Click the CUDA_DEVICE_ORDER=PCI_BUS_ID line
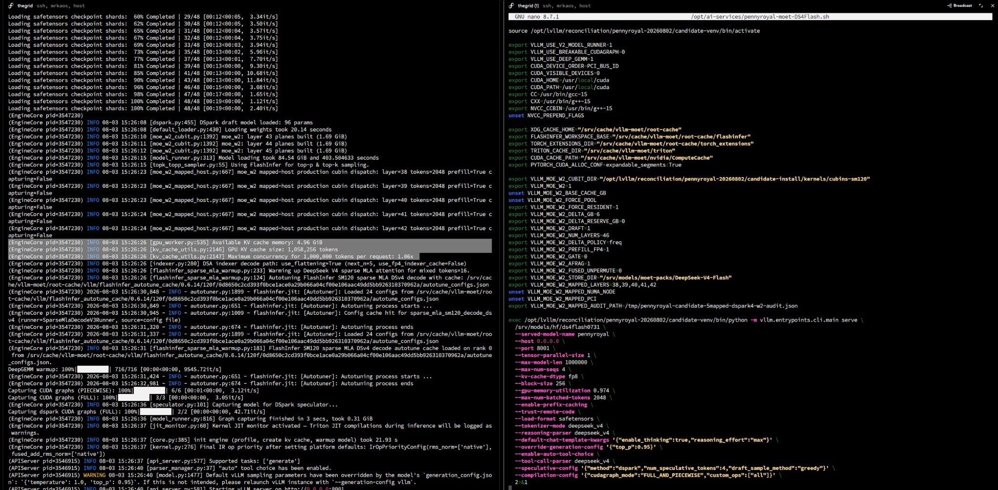This screenshot has width=998, height=490. tap(563, 66)
